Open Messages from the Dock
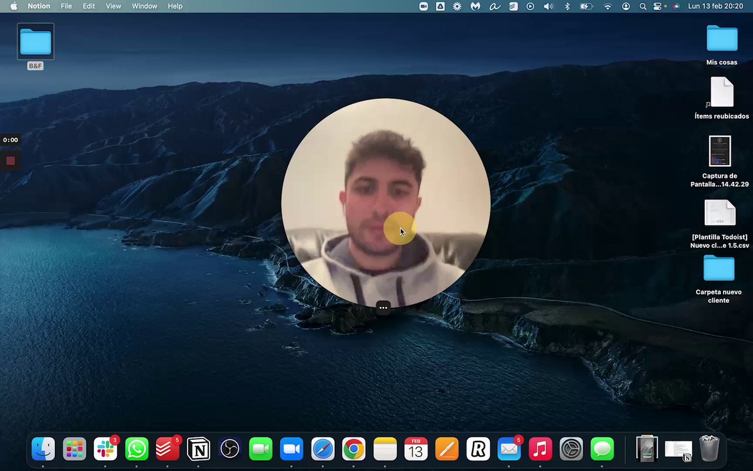The width and height of the screenshot is (753, 471). pyautogui.click(x=602, y=450)
